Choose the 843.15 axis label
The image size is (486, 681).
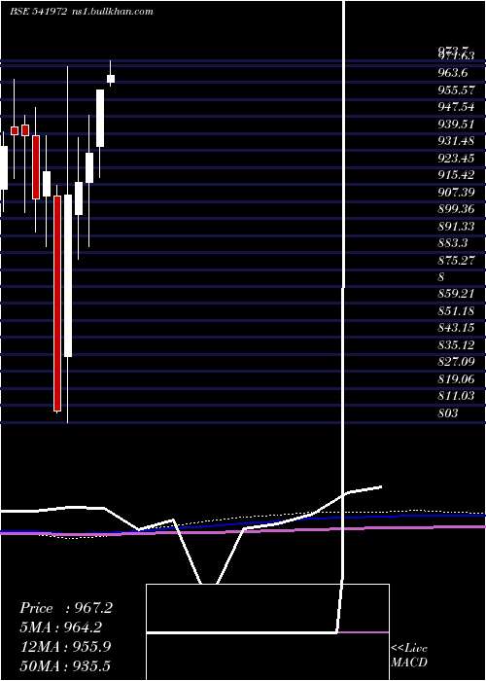[456, 328]
